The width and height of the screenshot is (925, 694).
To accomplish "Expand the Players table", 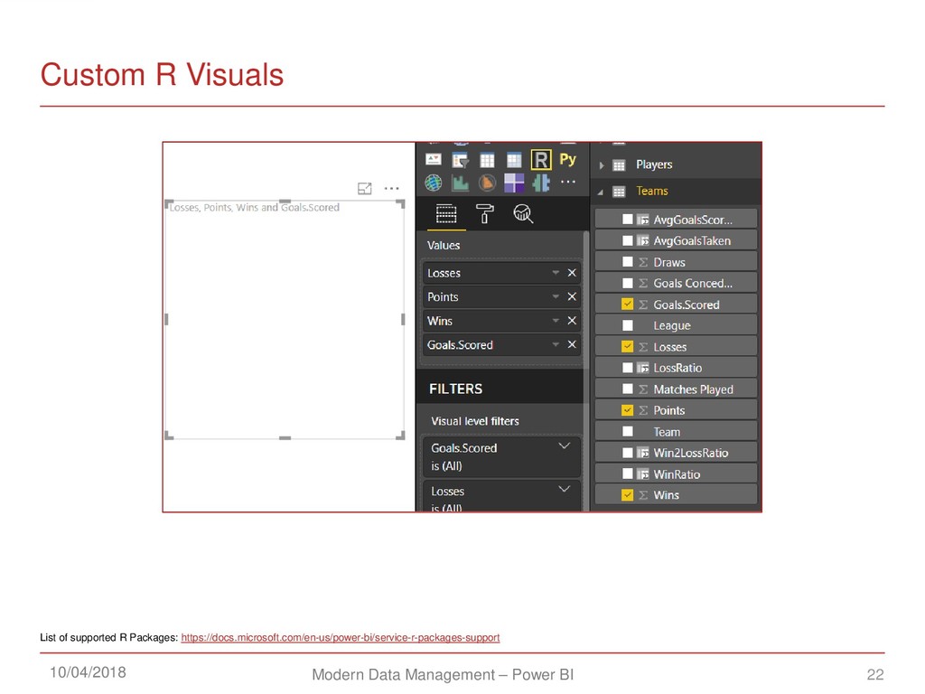I will tap(601, 165).
